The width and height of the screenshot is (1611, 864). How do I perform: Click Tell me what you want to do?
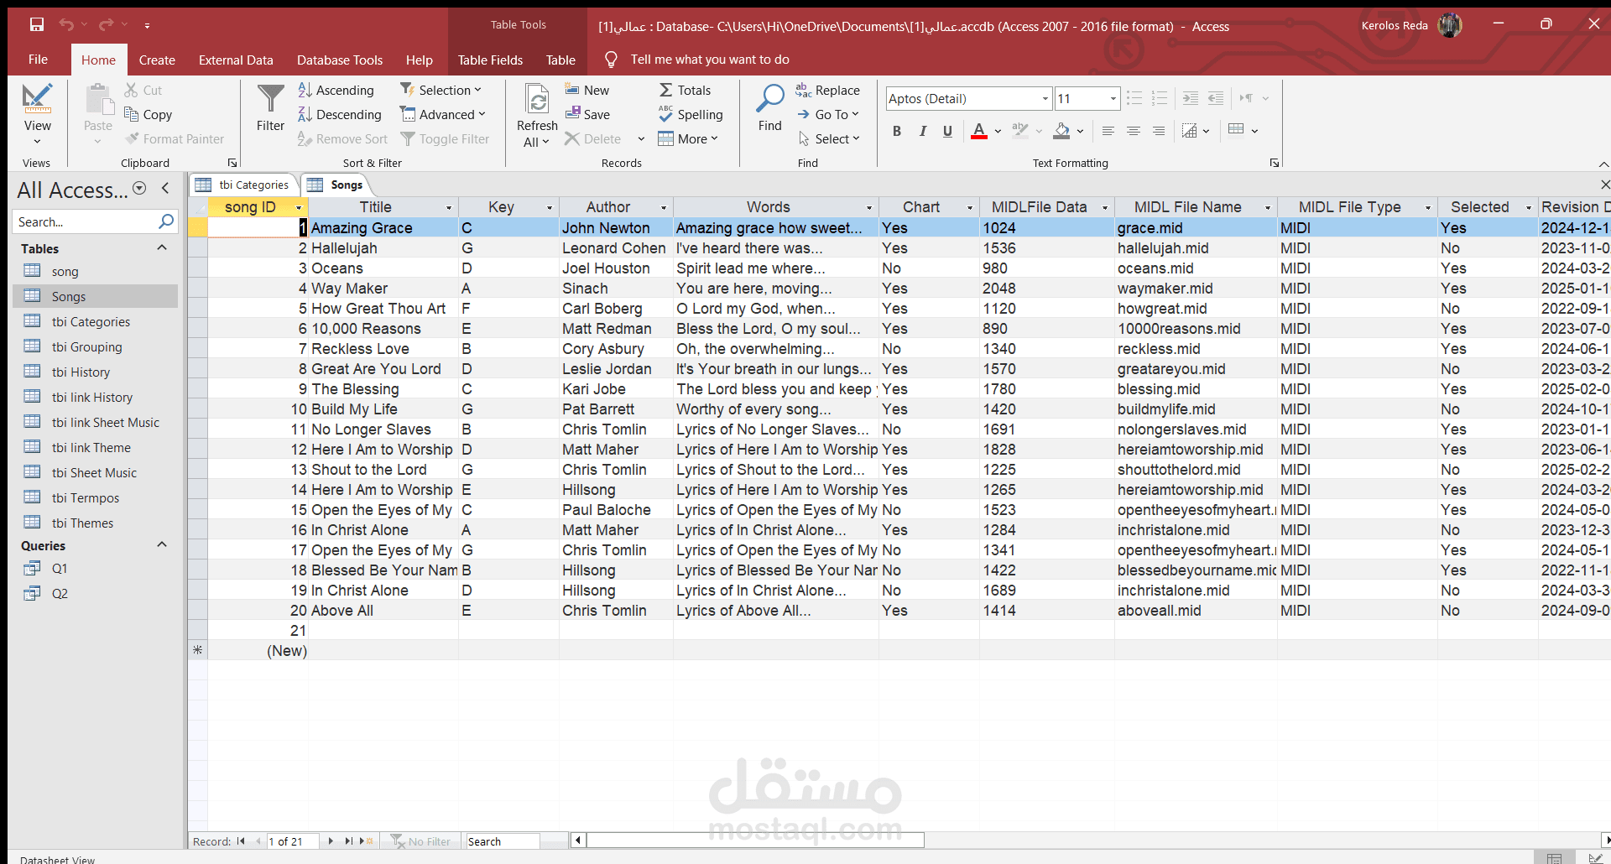tap(710, 60)
